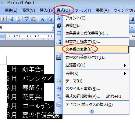Click the Copy toolbar icon
This screenshot has height=123, width=135.
(49, 19)
